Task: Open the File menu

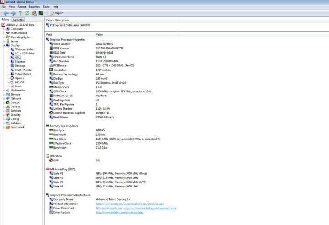Action: pyautogui.click(x=4, y=7)
